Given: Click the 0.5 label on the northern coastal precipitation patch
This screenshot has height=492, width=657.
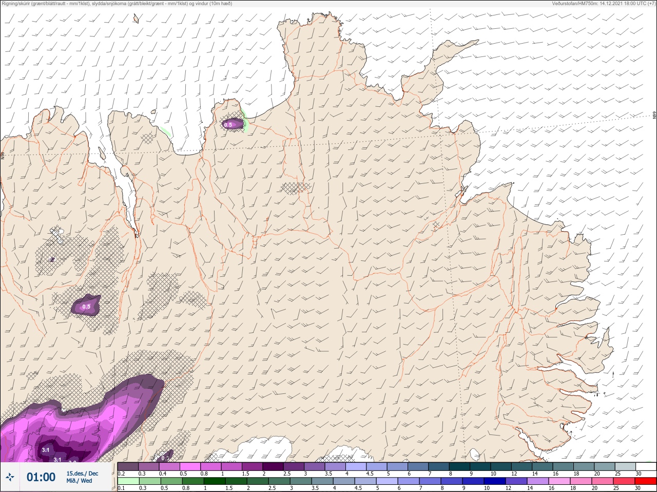Looking at the screenshot, I should pyautogui.click(x=228, y=125).
